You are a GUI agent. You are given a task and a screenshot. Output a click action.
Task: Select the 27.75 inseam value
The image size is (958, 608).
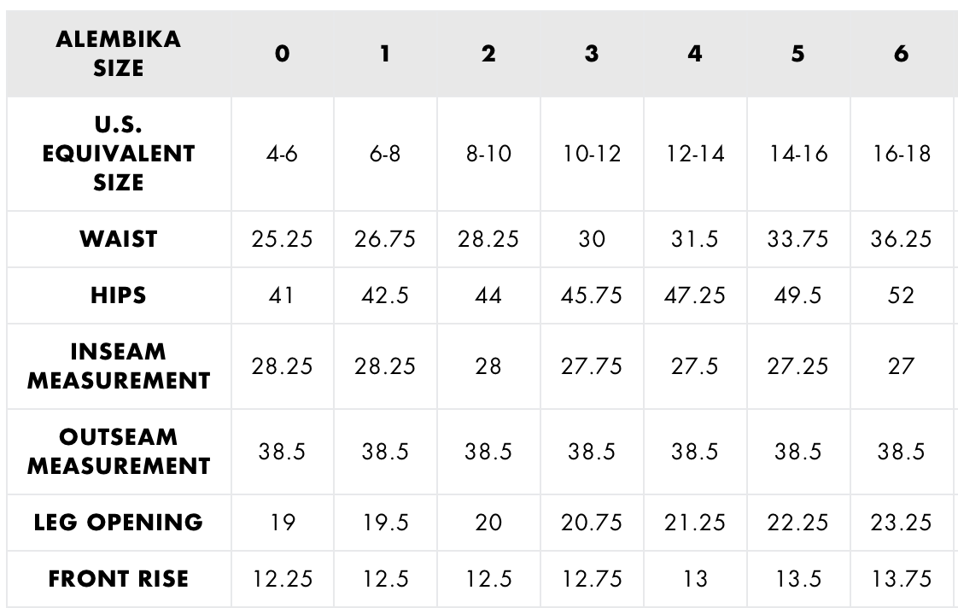591,366
